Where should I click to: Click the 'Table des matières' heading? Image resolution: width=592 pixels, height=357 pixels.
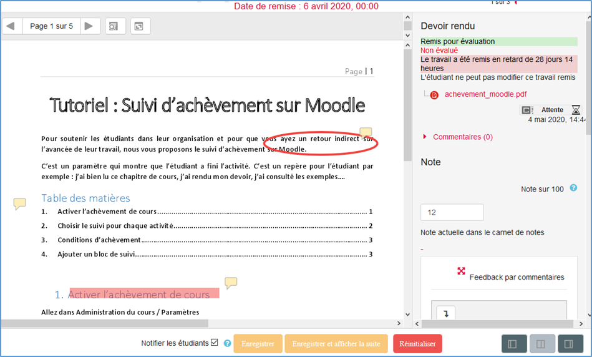[85, 198]
